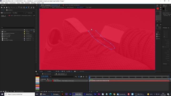Click the Project panel search field

pos(17,27)
